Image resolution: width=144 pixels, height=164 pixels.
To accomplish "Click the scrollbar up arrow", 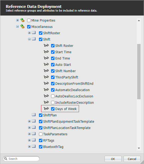I will [x=139, y=21].
